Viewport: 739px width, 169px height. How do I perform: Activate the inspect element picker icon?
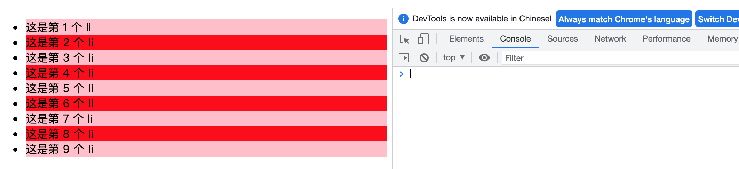point(405,39)
